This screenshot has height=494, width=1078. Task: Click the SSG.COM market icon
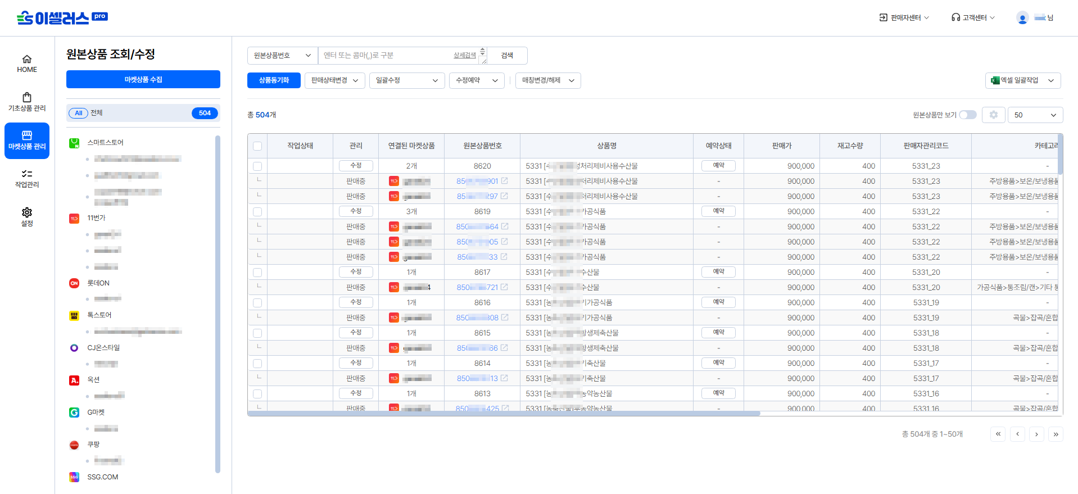(x=74, y=477)
